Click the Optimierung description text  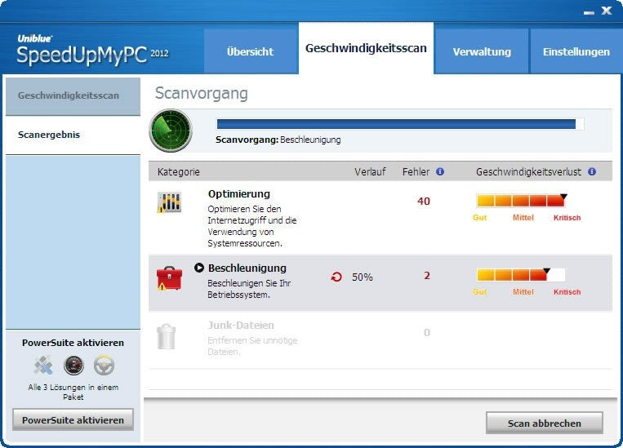pyautogui.click(x=252, y=226)
